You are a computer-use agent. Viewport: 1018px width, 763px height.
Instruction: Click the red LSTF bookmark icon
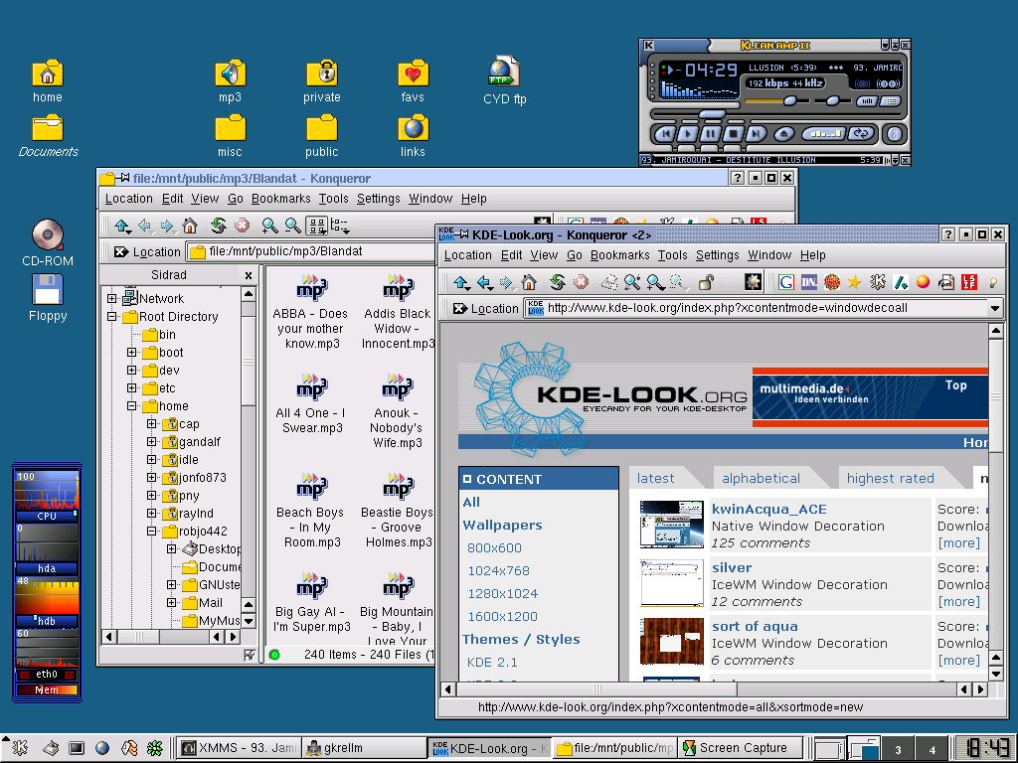969,282
